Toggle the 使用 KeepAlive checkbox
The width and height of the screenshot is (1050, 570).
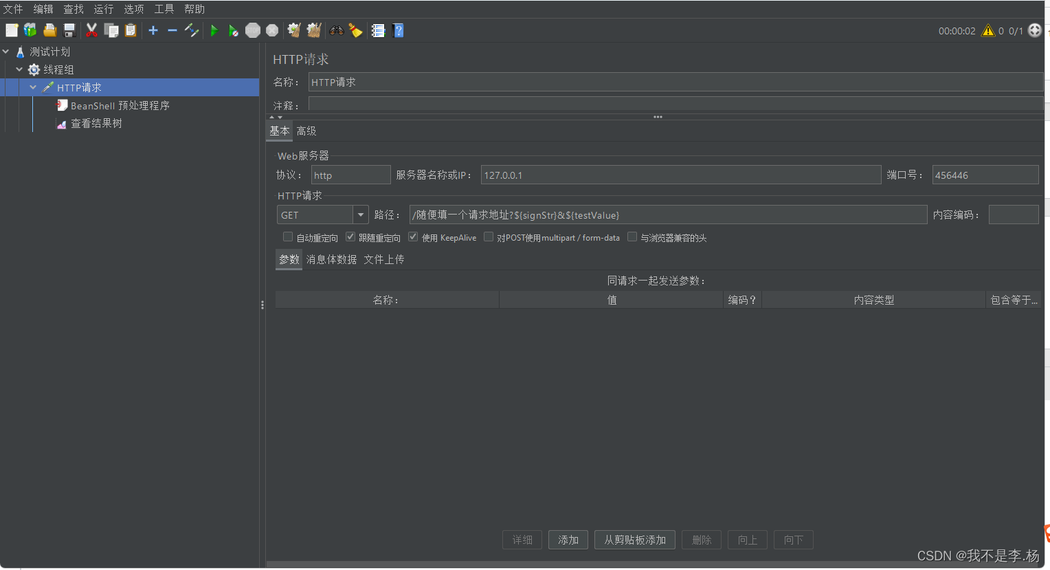(413, 237)
